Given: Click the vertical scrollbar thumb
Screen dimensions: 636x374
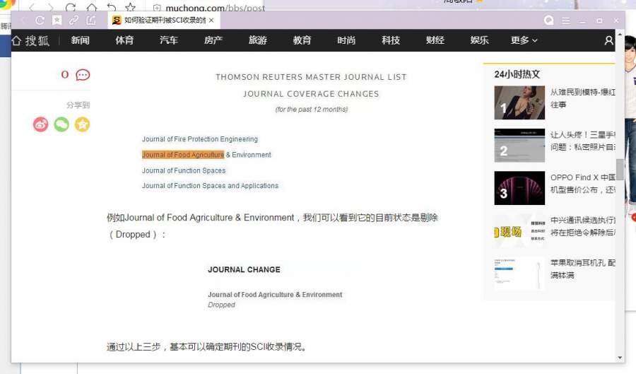Looking at the screenshot, I should tap(620, 169).
